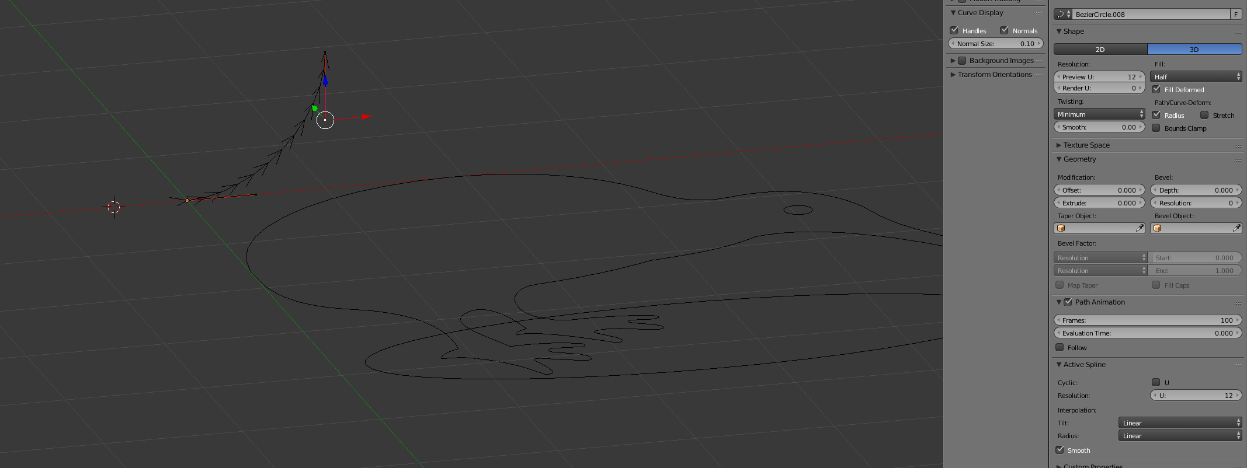Image resolution: width=1247 pixels, height=468 pixels.
Task: Uncheck Fill Deformed
Action: 1156,89
